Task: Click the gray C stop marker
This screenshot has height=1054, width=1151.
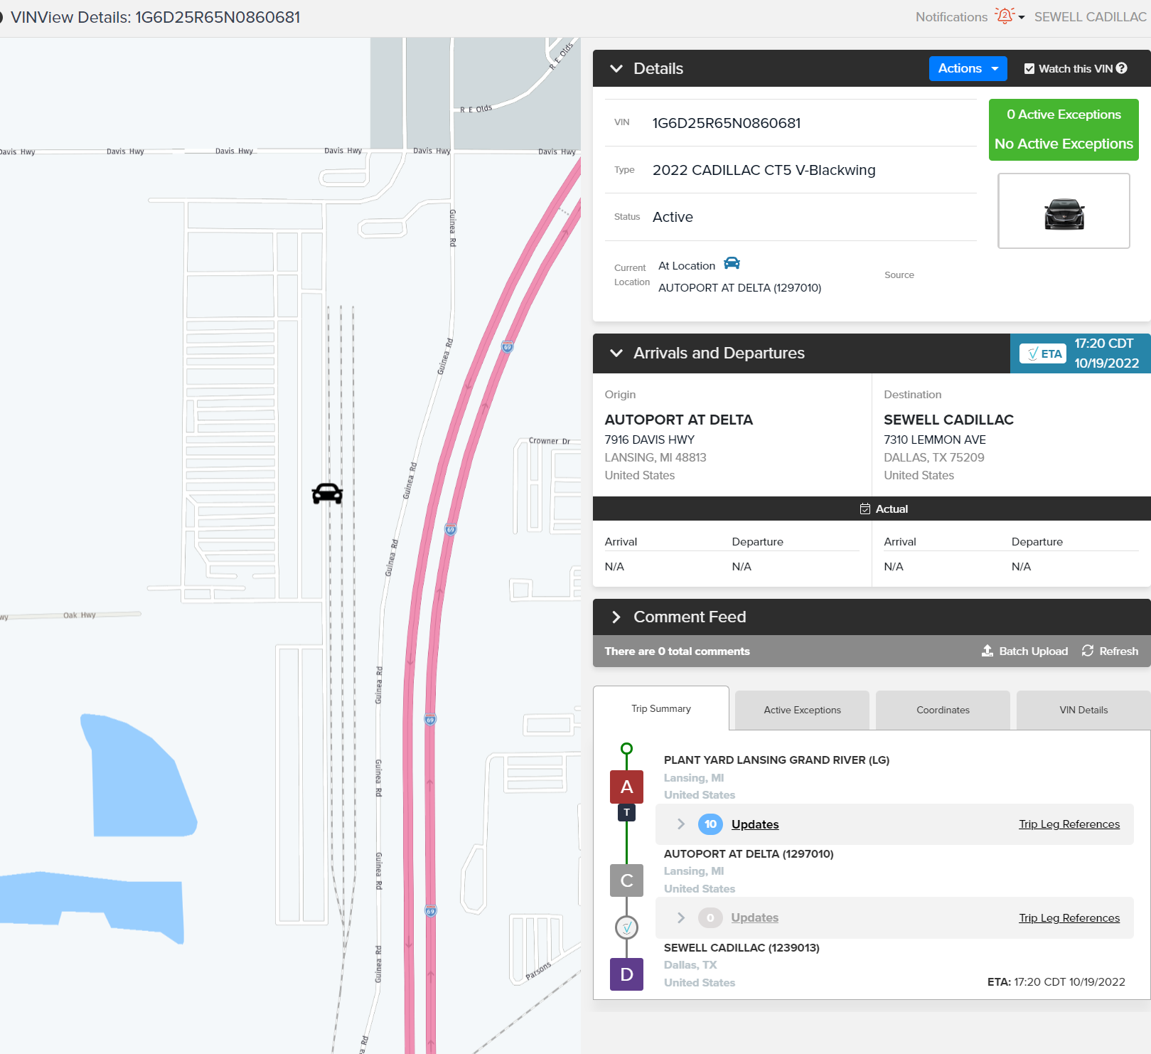Action: point(626,880)
